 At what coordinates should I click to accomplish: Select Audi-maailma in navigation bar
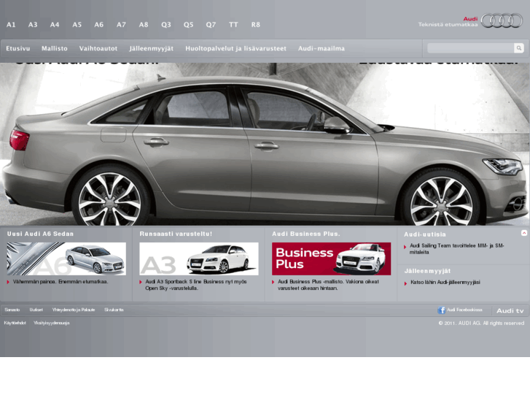point(321,48)
